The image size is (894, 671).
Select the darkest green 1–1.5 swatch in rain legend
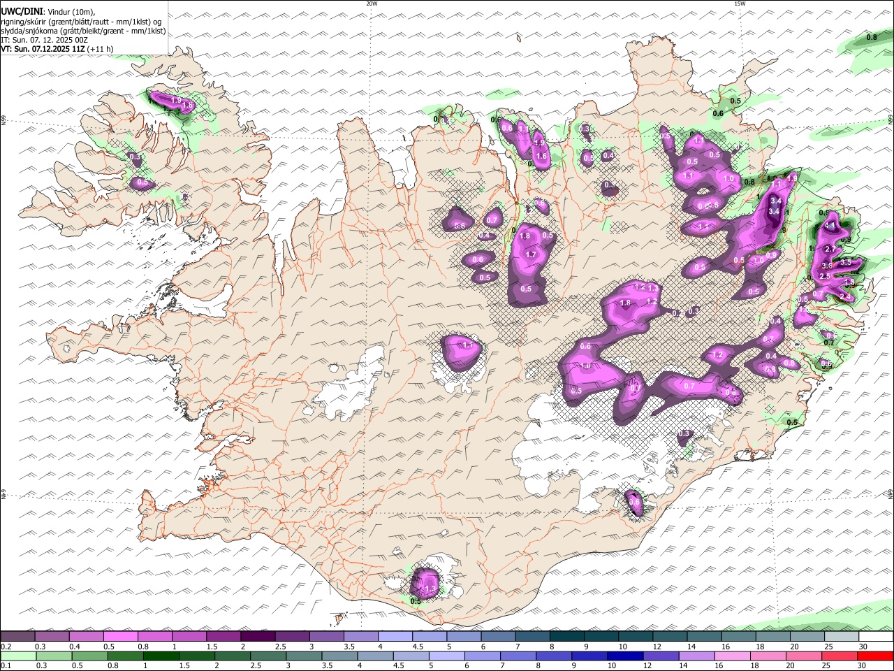161,656
